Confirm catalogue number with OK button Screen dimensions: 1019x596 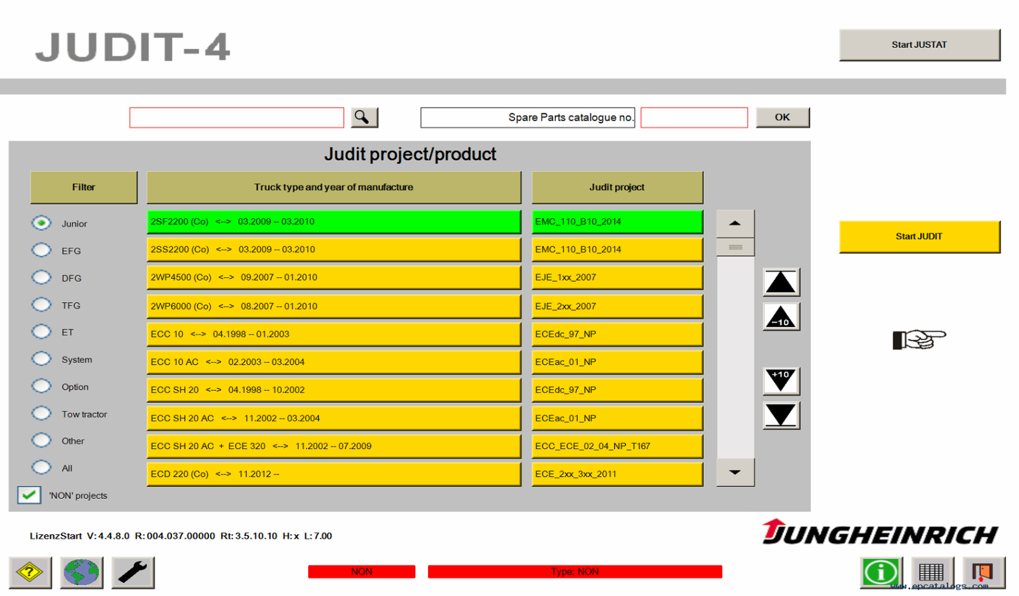(x=783, y=118)
